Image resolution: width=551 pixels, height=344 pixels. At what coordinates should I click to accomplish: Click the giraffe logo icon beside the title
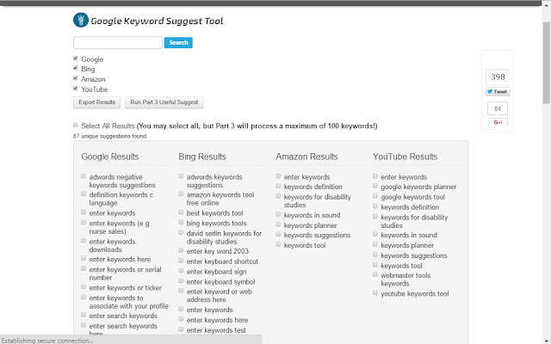click(81, 20)
